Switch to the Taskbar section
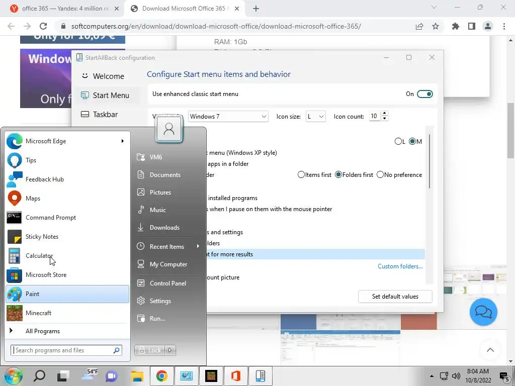Image resolution: width=515 pixels, height=386 pixels. click(x=105, y=115)
